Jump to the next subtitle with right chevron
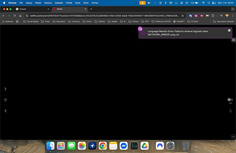 click(x=5, y=89)
